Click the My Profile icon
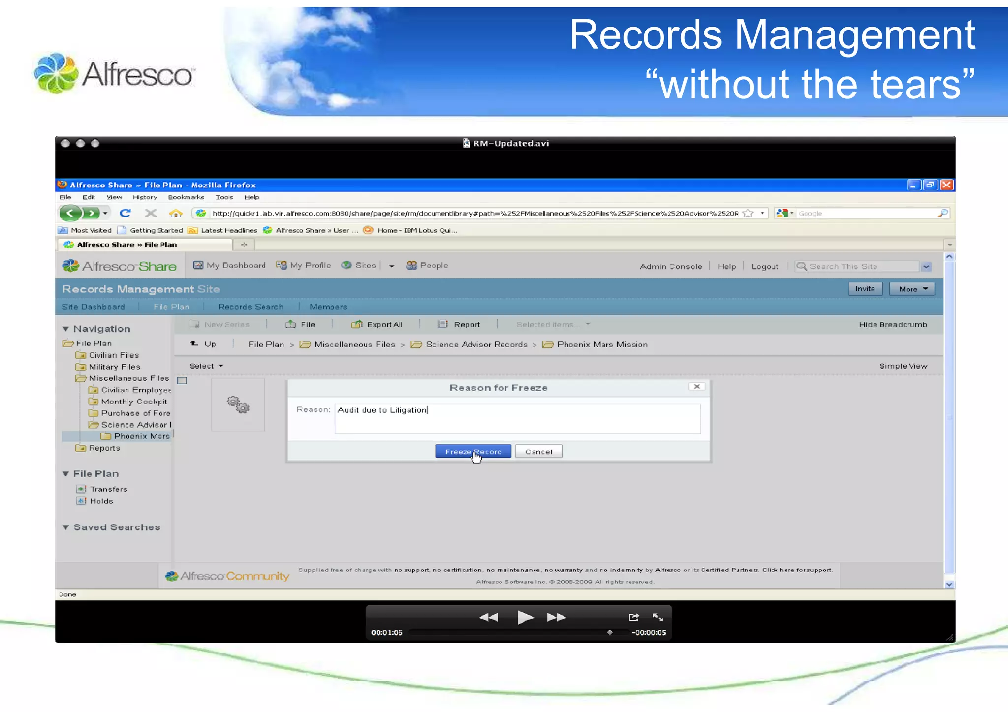 point(281,265)
